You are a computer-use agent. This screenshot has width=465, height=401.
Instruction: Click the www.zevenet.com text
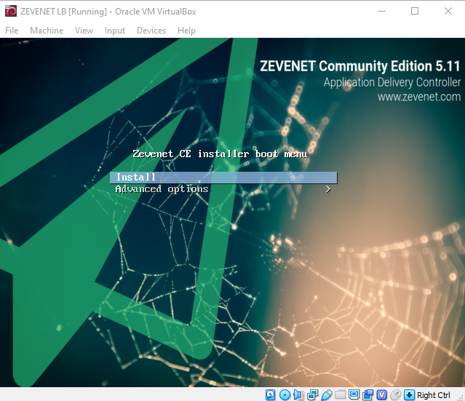coord(419,97)
